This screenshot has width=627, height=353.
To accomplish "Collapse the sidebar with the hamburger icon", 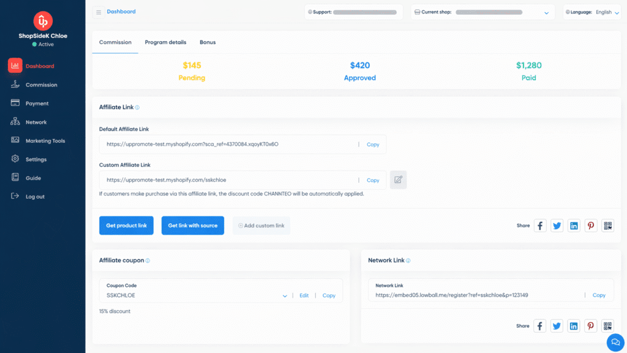I will pos(98,12).
